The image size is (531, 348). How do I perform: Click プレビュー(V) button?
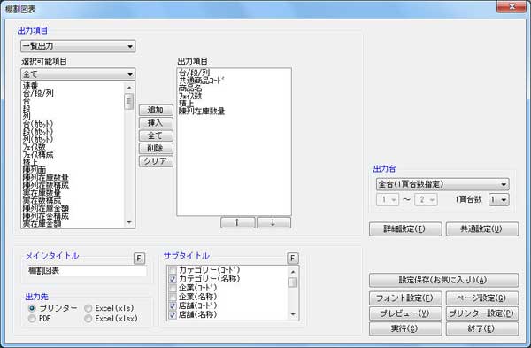click(x=405, y=313)
